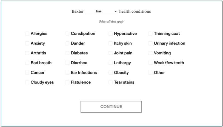Select the Urinary infection checkbox

(x=150, y=43)
